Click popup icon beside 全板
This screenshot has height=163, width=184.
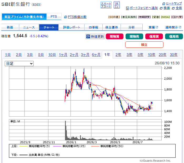coord(173,8)
